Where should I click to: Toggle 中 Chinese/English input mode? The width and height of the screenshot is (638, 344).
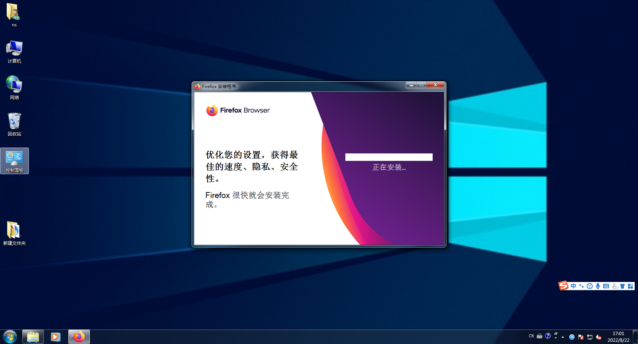click(573, 286)
